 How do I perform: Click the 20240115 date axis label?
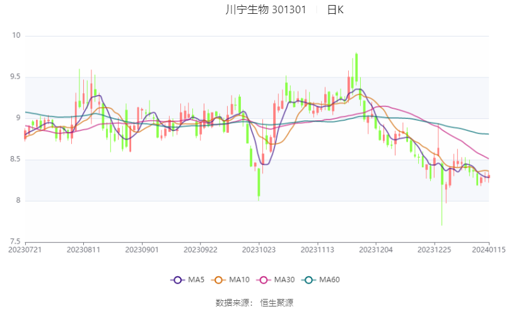tap(489, 250)
